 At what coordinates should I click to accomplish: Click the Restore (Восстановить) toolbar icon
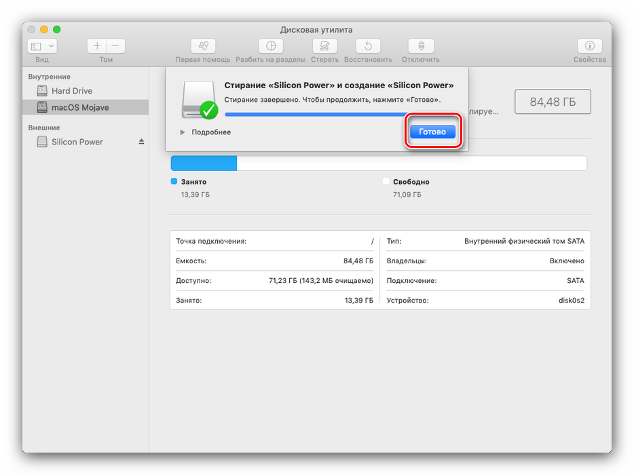coord(368,46)
